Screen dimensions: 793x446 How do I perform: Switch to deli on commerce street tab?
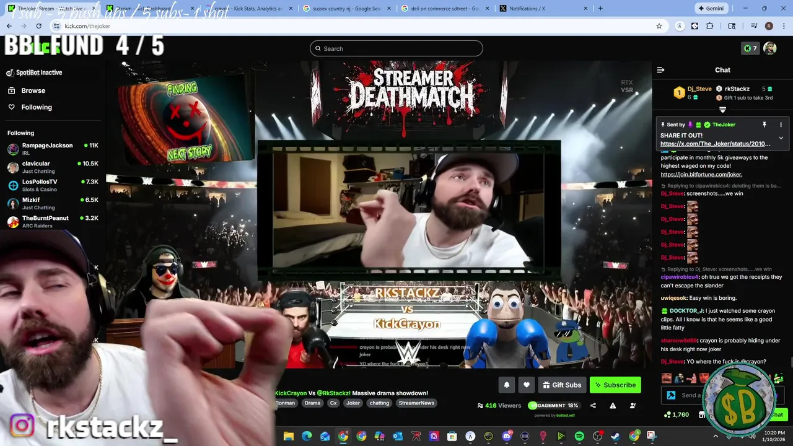[444, 9]
